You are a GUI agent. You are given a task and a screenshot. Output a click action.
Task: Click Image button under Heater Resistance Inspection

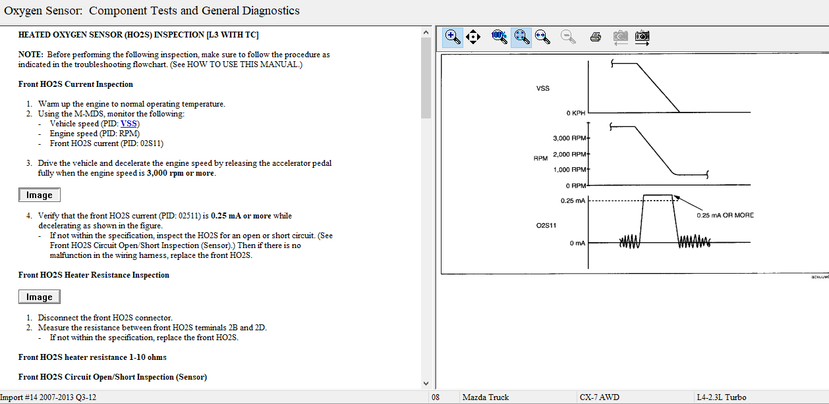(39, 297)
